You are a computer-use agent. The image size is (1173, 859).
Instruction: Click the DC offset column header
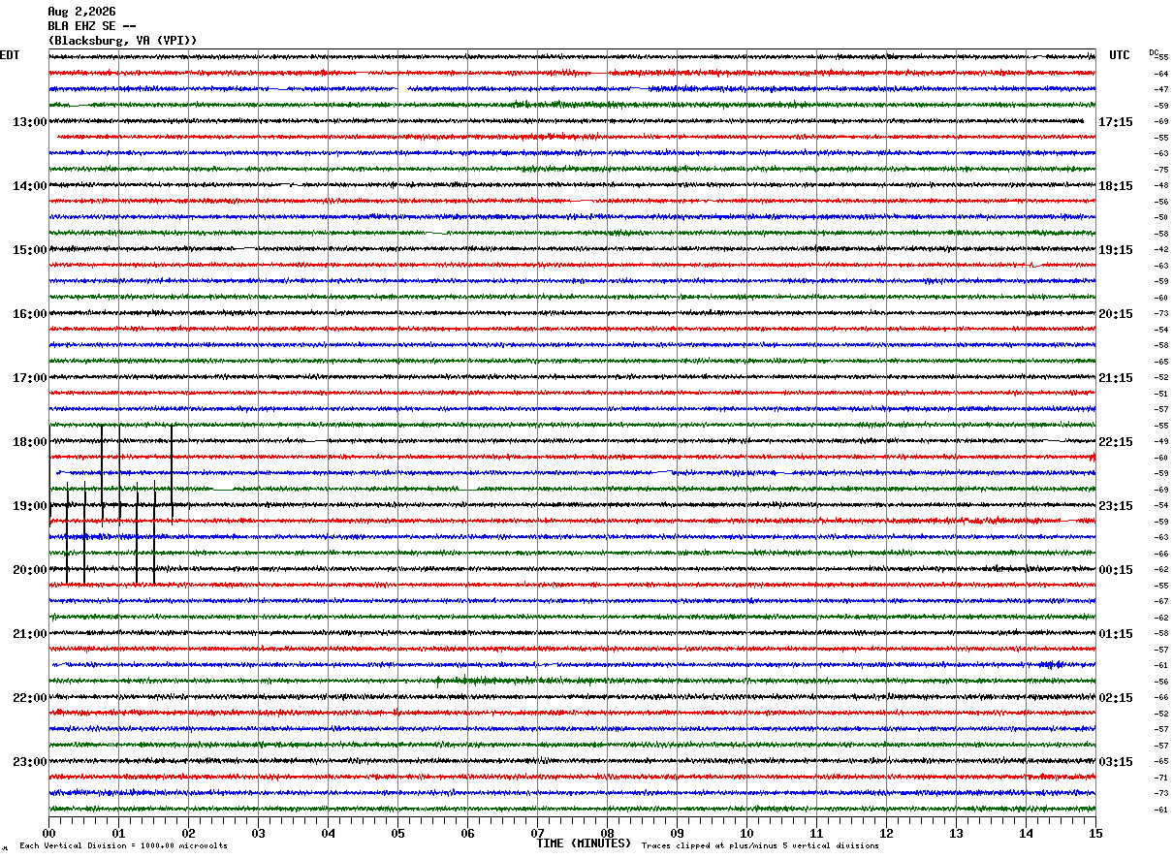[x=1154, y=52]
